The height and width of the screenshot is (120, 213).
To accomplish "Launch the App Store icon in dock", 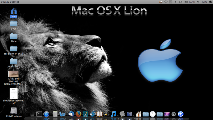I will (x=47, y=114).
